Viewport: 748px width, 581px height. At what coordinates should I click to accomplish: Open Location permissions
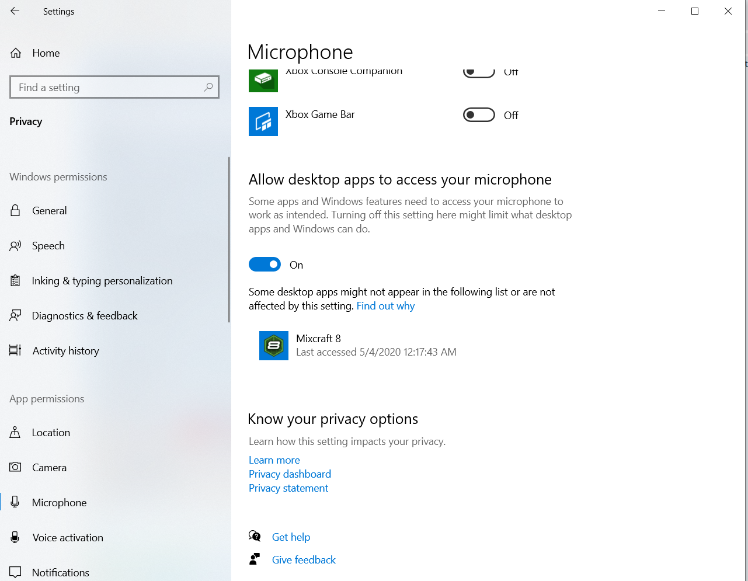pos(51,433)
